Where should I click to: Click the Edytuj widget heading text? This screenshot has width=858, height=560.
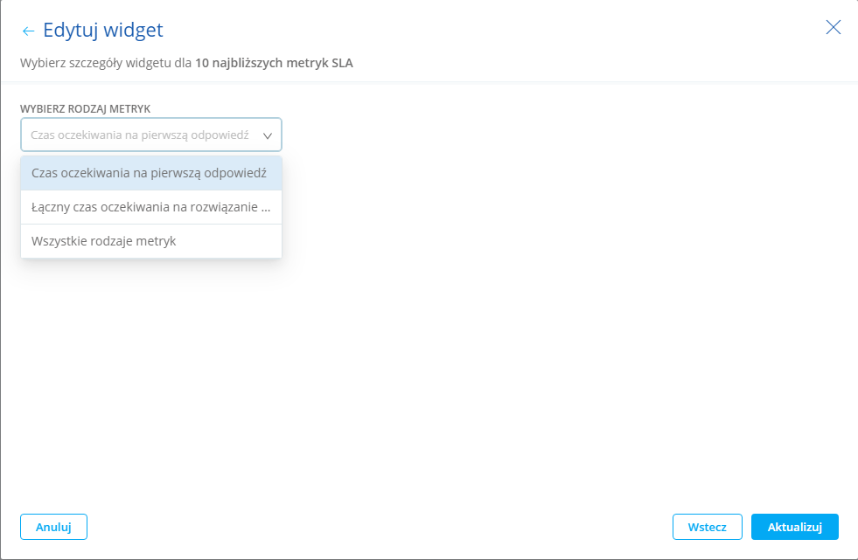tap(103, 31)
